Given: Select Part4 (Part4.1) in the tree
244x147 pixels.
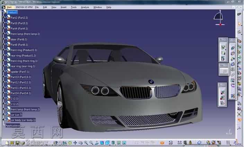Looking at the screenshot, I should (19, 29).
